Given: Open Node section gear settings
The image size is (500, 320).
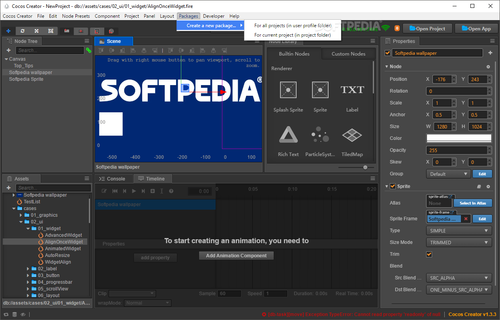Looking at the screenshot, I should [x=488, y=67].
